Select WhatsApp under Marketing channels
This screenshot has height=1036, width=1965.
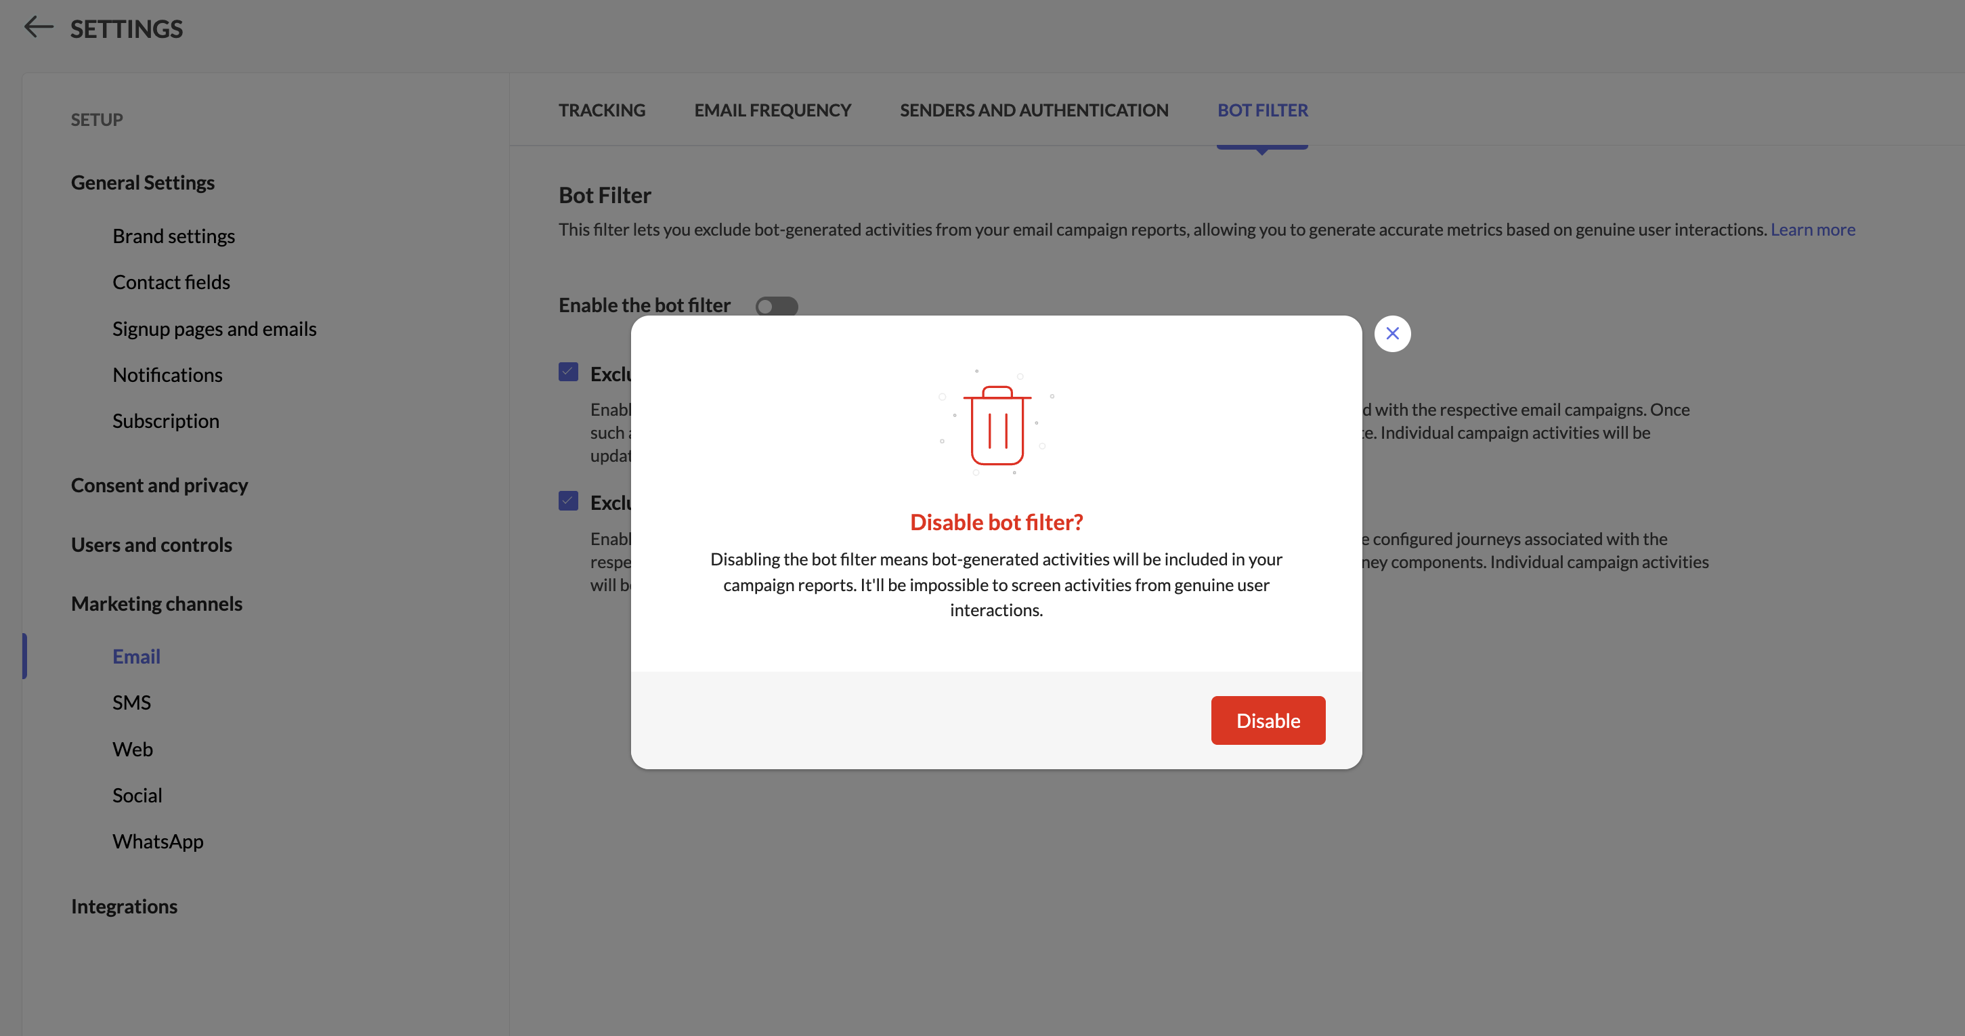coord(158,842)
